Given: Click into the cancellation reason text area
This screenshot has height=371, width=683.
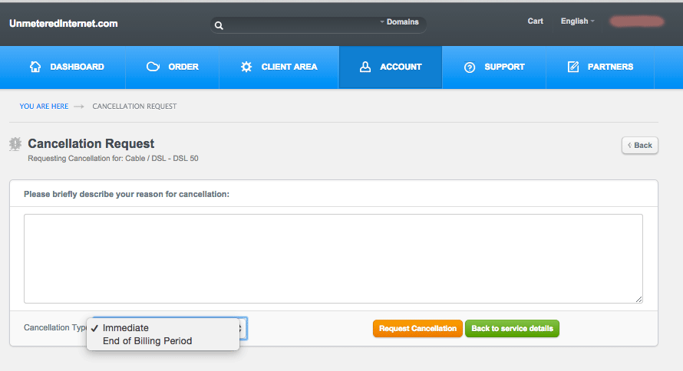Looking at the screenshot, I should (x=333, y=258).
